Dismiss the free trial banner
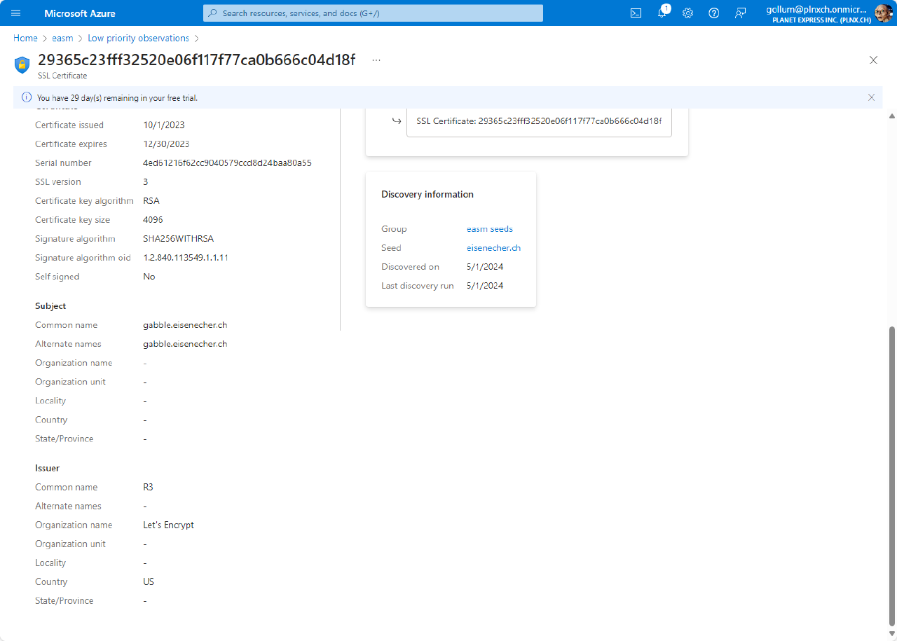This screenshot has width=897, height=641. (871, 97)
